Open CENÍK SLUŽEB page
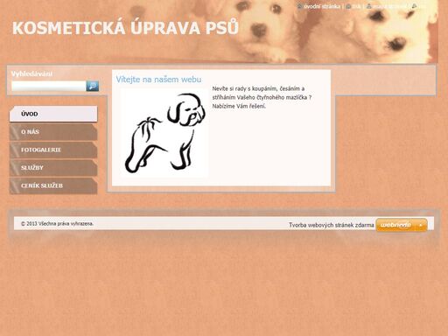Screen dimensions: 448x336 point(53,185)
